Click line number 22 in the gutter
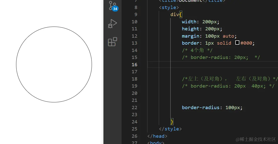 [x=134, y=108]
